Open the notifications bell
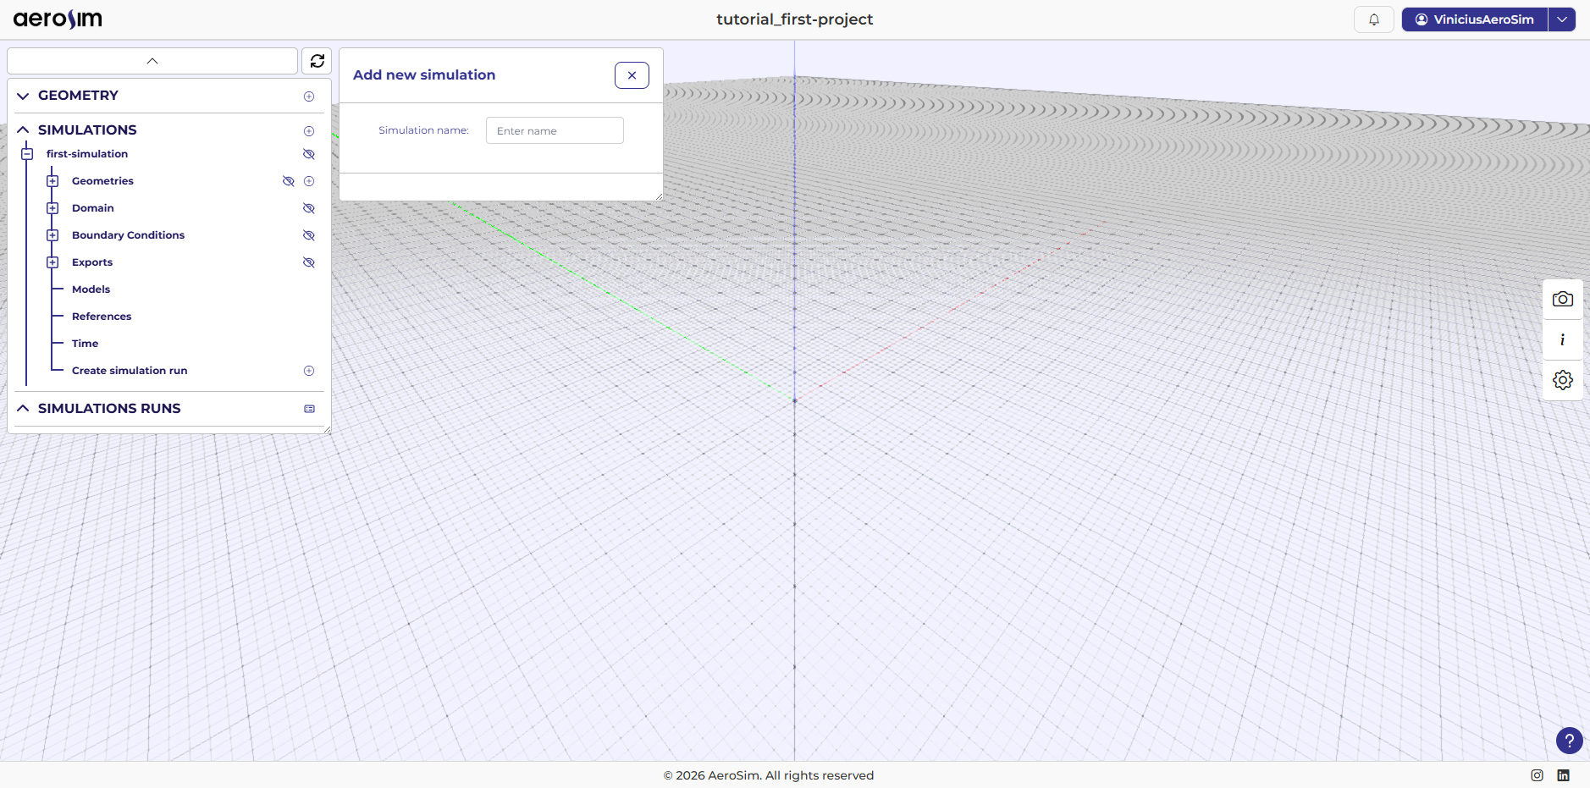 pos(1373,19)
